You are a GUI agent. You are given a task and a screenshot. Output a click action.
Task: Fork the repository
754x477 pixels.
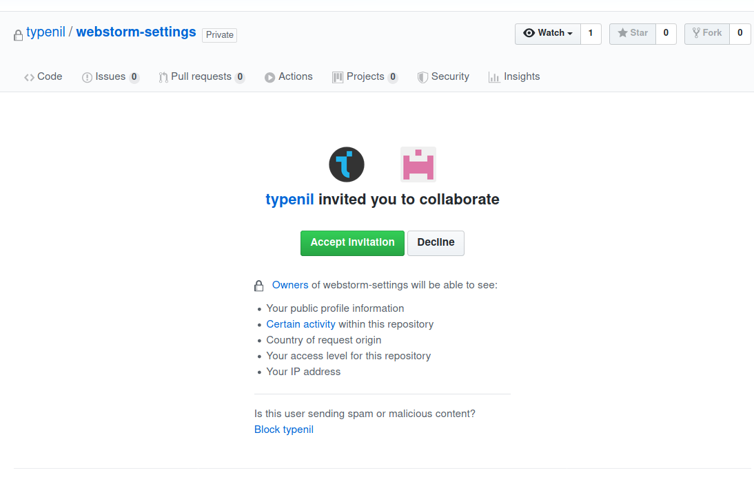click(707, 34)
